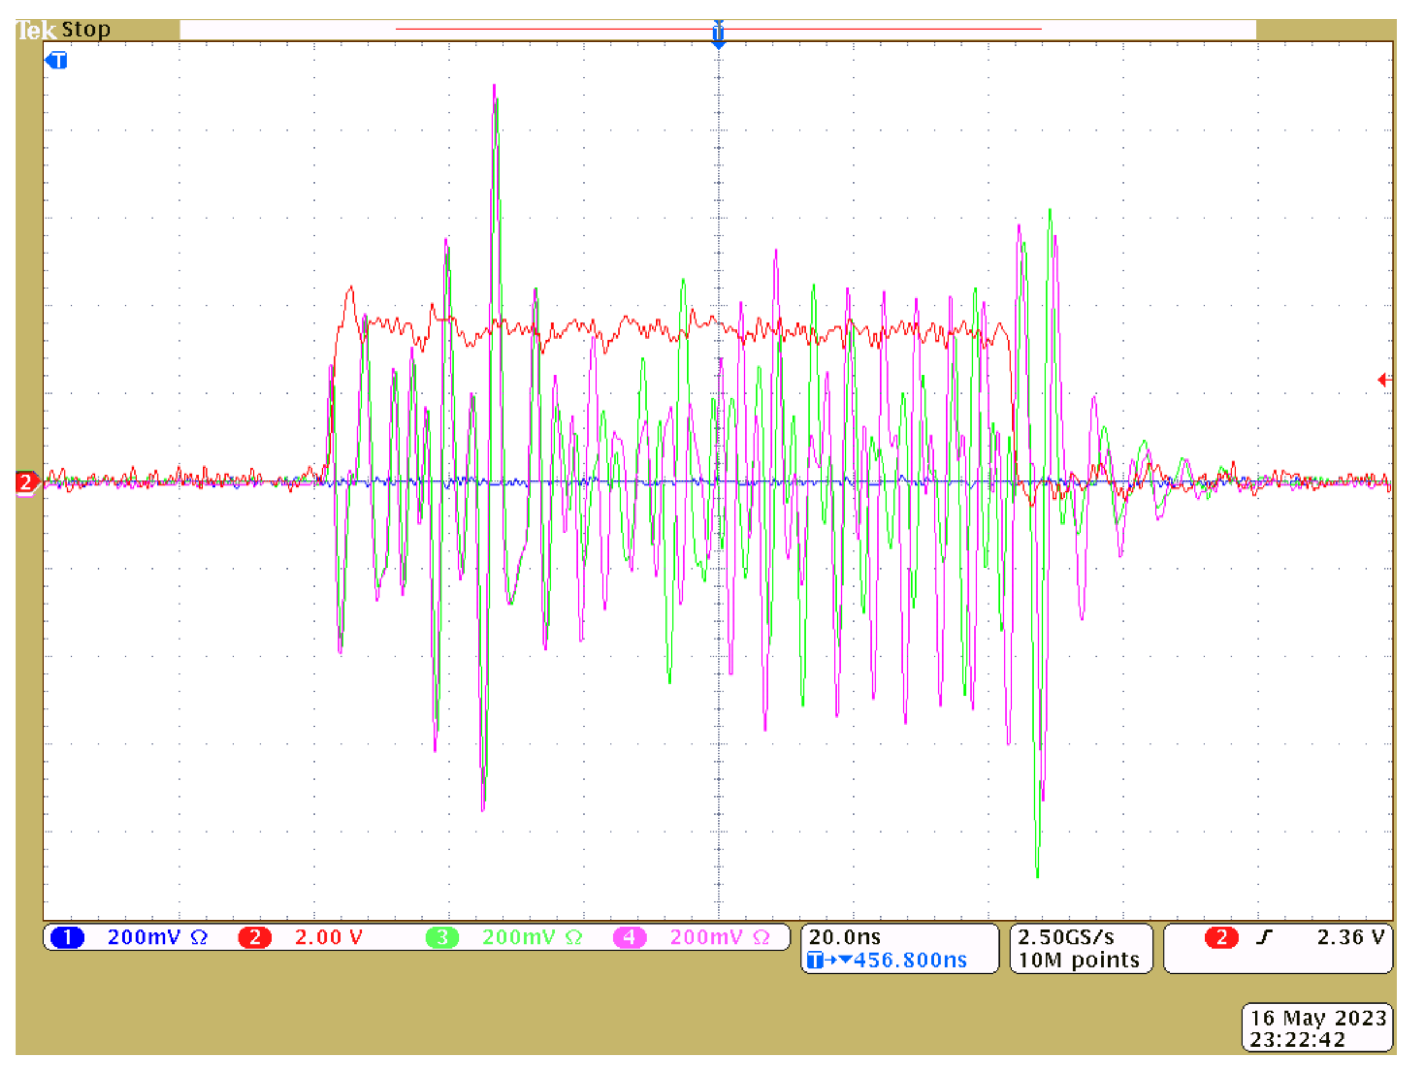This screenshot has height=1069, width=1410.
Task: Select channel 1 200mV scale readout
Action: coord(156,937)
